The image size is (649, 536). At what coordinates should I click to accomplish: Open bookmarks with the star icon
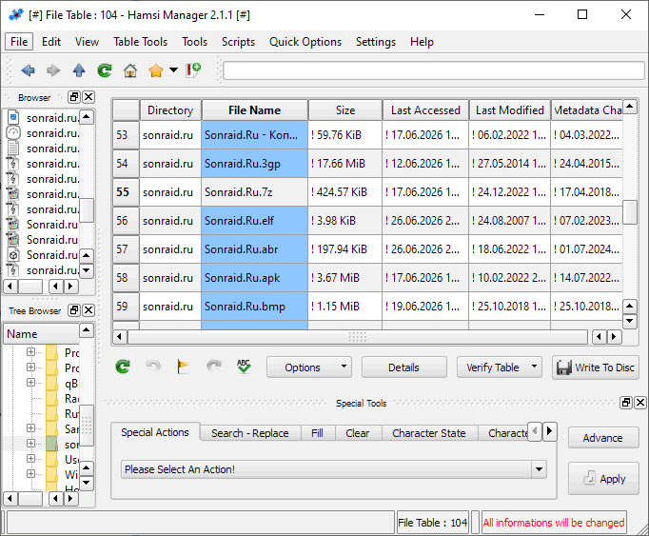click(156, 70)
